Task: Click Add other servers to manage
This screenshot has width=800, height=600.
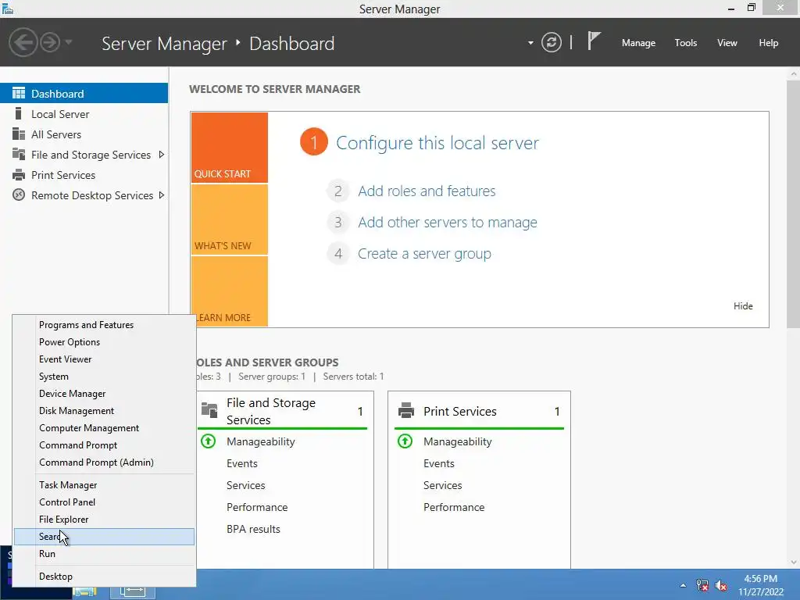Action: 448,223
